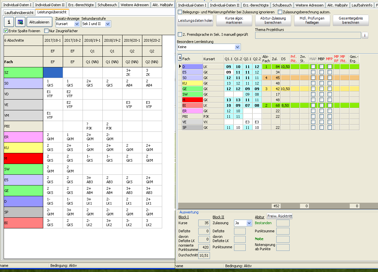This screenshot has width=378, height=272.
Task: Tick MFP checkbox in row GE
Action: 330,89
